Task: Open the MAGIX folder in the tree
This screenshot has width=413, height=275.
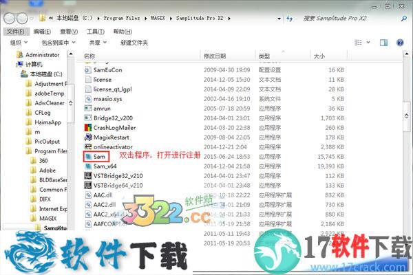Action: pos(48,219)
